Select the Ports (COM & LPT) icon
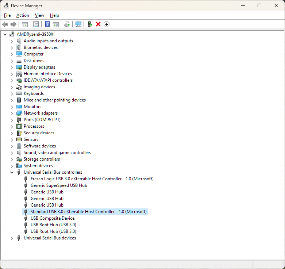This screenshot has height=269, width=285. pyautogui.click(x=19, y=120)
